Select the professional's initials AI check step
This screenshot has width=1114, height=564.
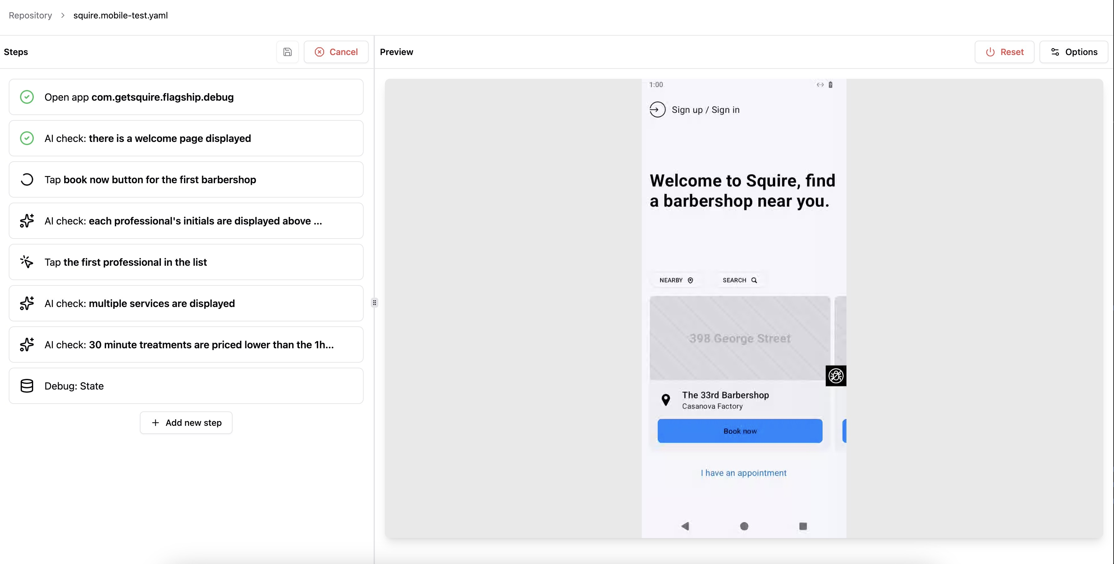(186, 221)
